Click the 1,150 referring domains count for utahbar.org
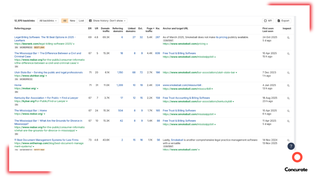Screen dimensions: 315x177 coord(119,73)
